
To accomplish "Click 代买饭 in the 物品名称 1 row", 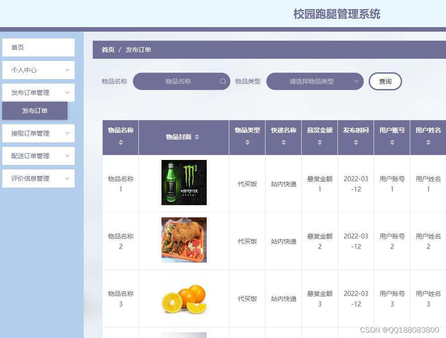I will coord(247,184).
